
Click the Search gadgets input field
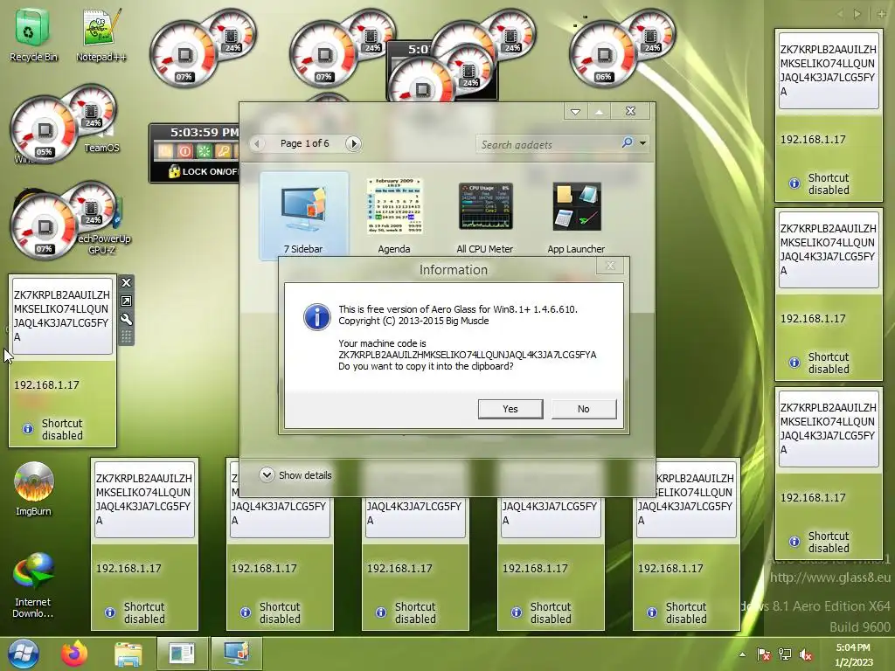[548, 144]
